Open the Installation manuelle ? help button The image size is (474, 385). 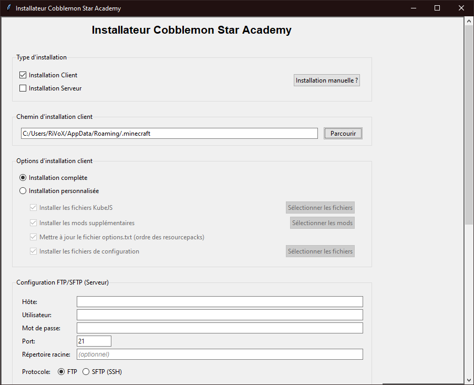point(327,80)
